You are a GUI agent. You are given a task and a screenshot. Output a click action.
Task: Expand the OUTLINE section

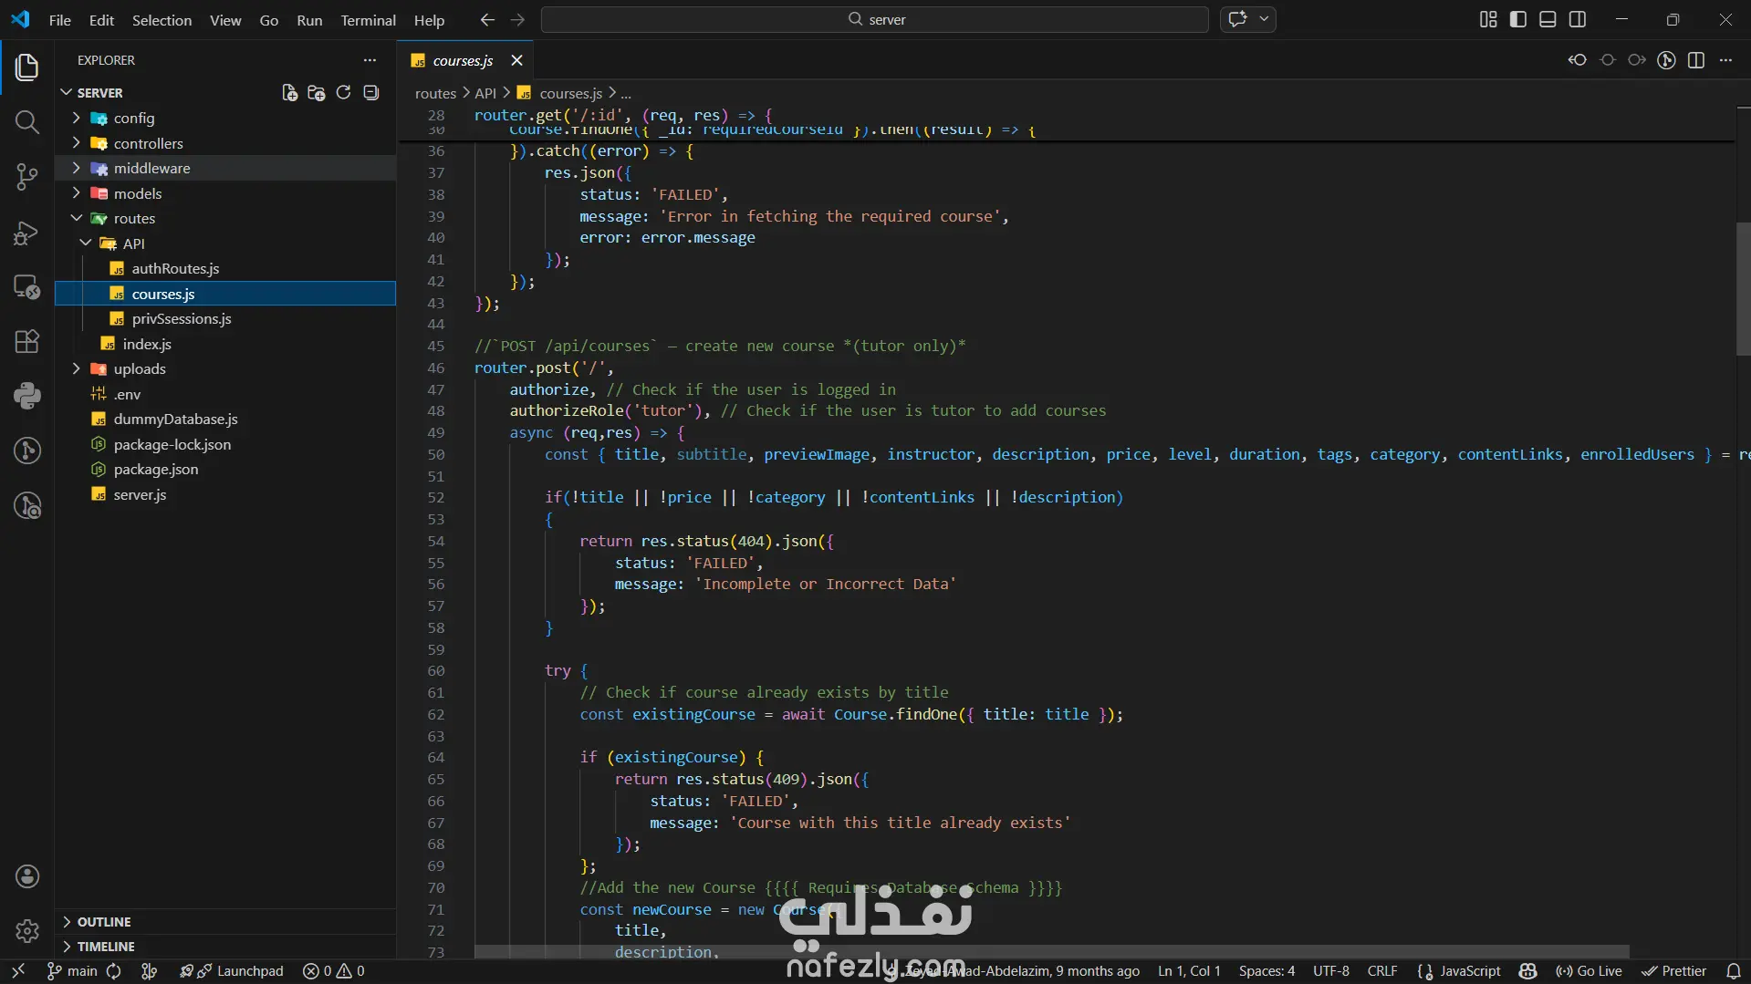tap(225, 922)
